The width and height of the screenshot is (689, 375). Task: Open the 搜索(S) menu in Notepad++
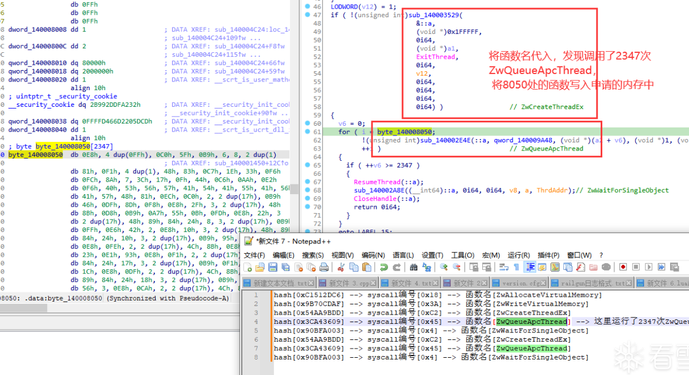pos(313,255)
